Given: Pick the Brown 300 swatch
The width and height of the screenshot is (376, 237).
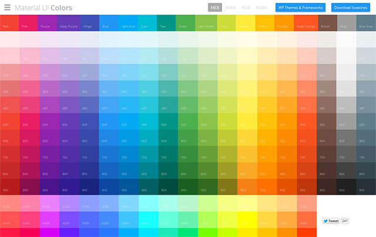Looking at the screenshot, I should [x=327, y=88].
